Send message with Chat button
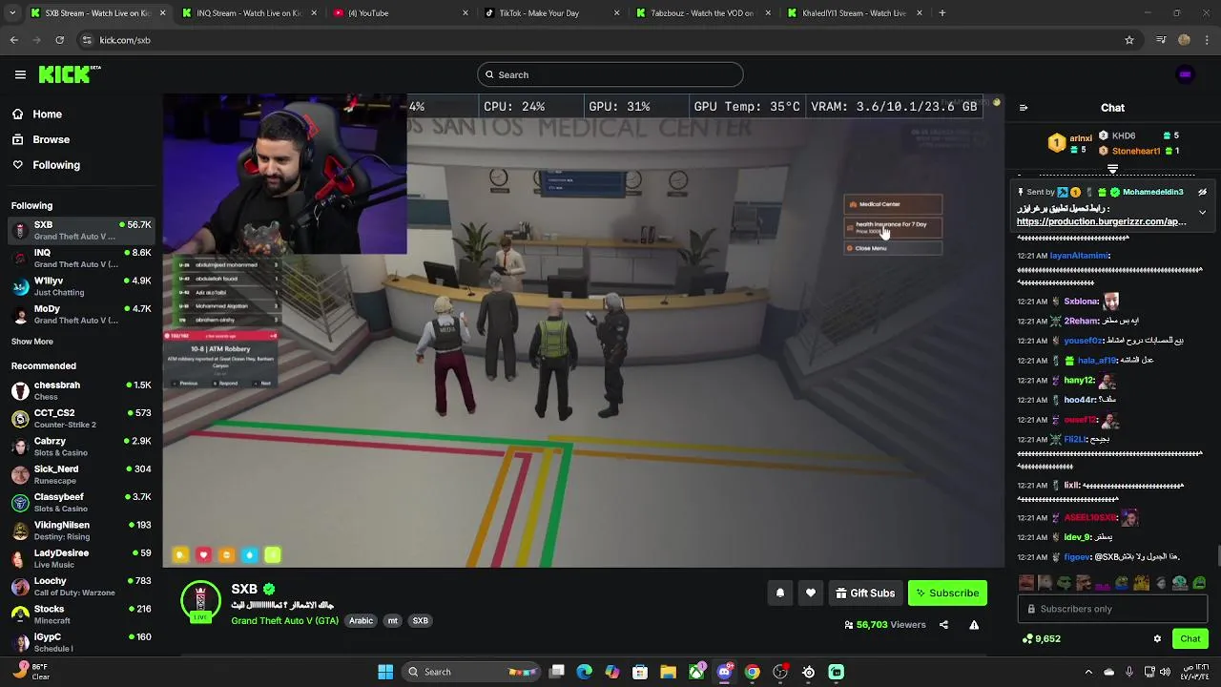The width and height of the screenshot is (1221, 687). (x=1190, y=638)
